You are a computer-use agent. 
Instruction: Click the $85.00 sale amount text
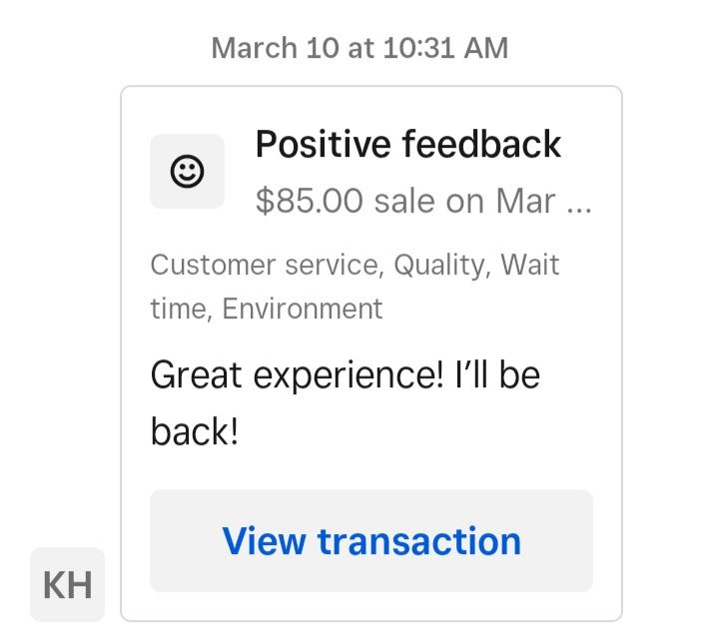click(x=310, y=201)
